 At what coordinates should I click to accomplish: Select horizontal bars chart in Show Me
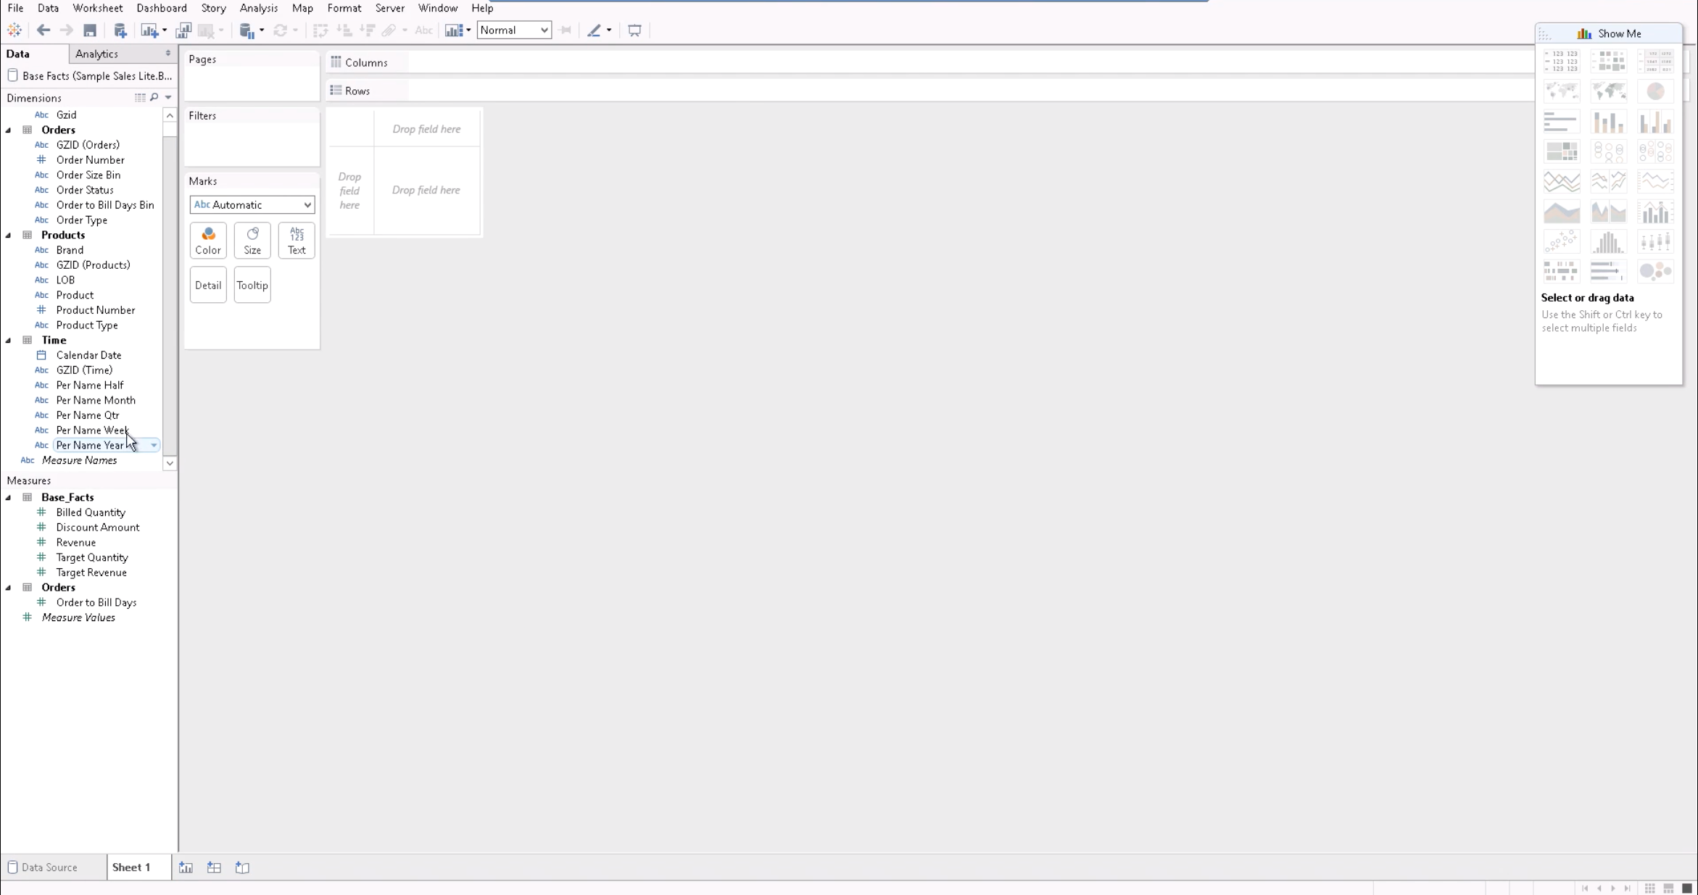[x=1561, y=122]
